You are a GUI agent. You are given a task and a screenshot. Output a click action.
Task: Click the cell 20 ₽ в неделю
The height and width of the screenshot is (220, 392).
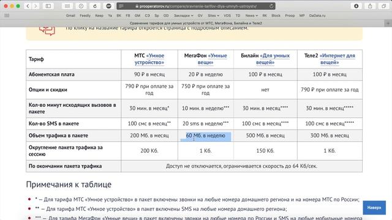[206, 75]
